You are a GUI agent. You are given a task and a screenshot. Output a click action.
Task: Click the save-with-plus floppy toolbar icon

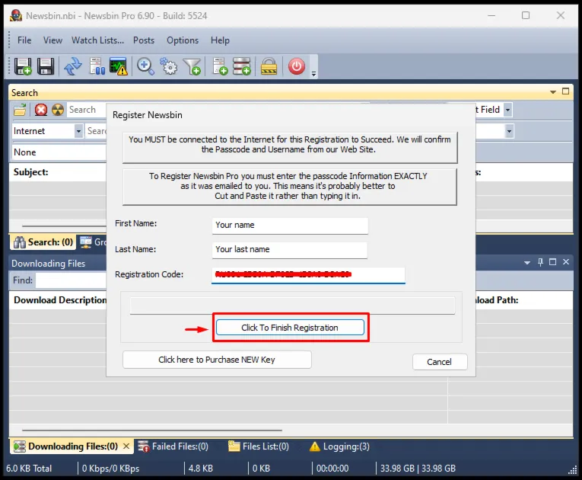click(x=23, y=66)
